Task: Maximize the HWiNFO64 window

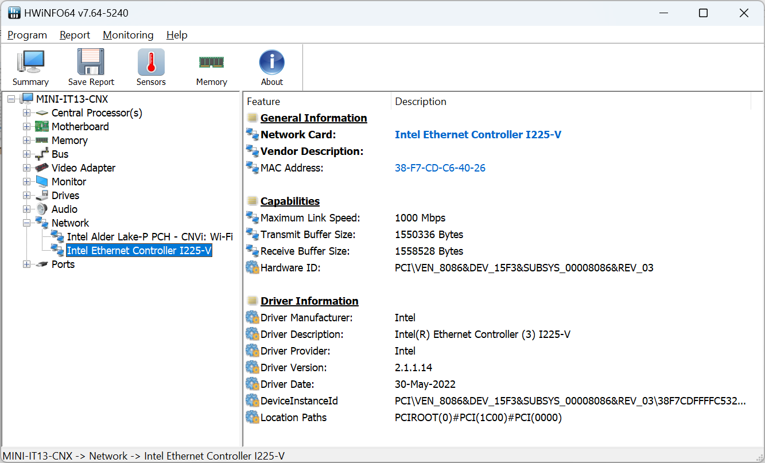Action: [703, 13]
